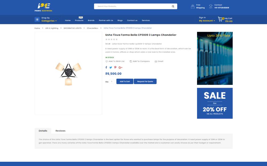Open My Account dropdown
Viewport: 267px width, 166px height.
coord(207,21)
